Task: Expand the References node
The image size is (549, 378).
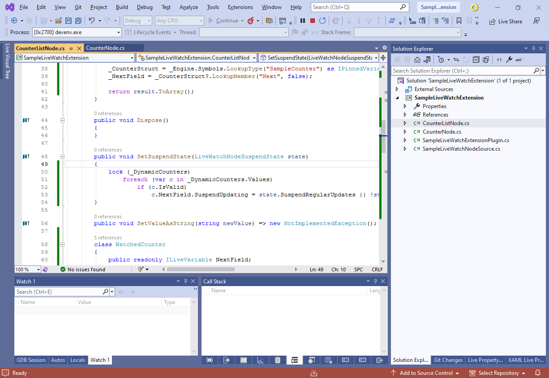Action: point(405,115)
